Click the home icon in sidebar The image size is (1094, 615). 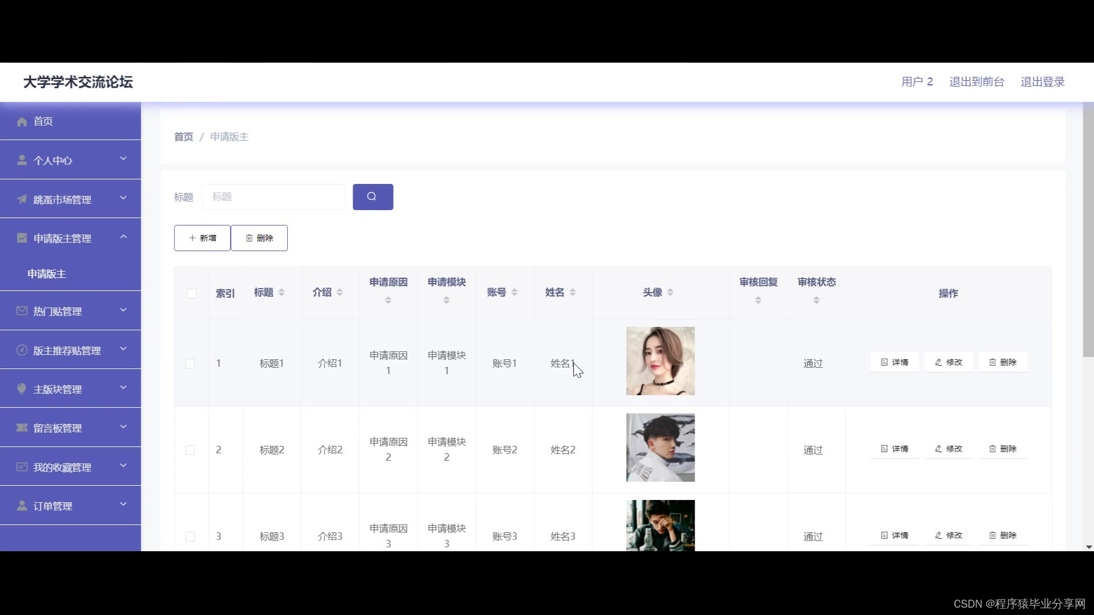pyautogui.click(x=22, y=122)
